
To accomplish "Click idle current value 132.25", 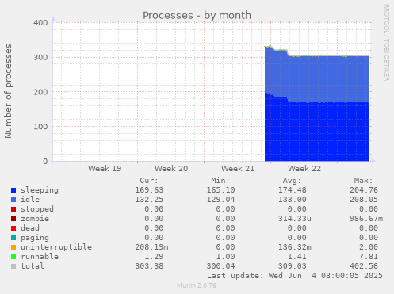I will coord(149,200).
